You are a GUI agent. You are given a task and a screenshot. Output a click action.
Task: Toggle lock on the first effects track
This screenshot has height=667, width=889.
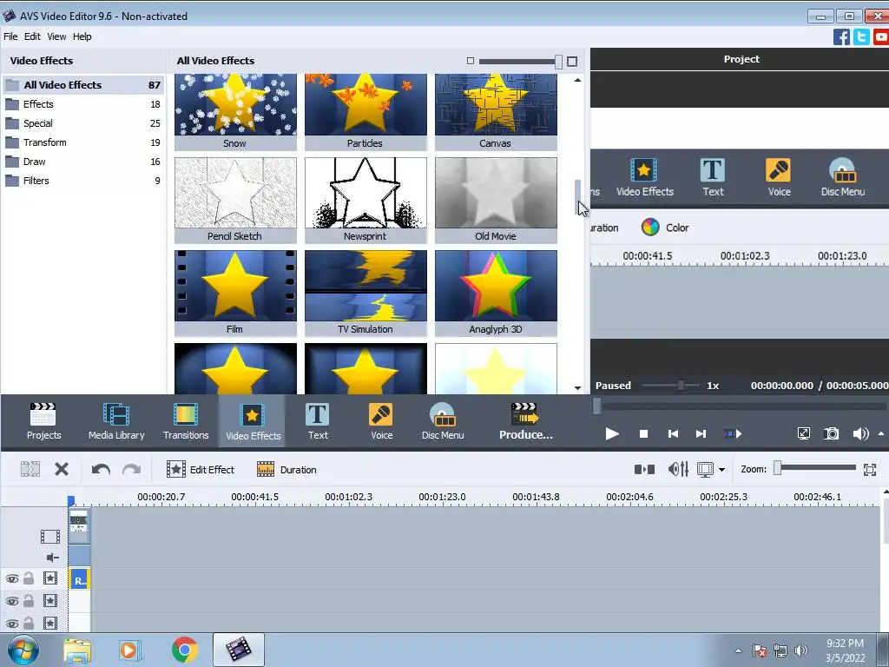(x=29, y=578)
